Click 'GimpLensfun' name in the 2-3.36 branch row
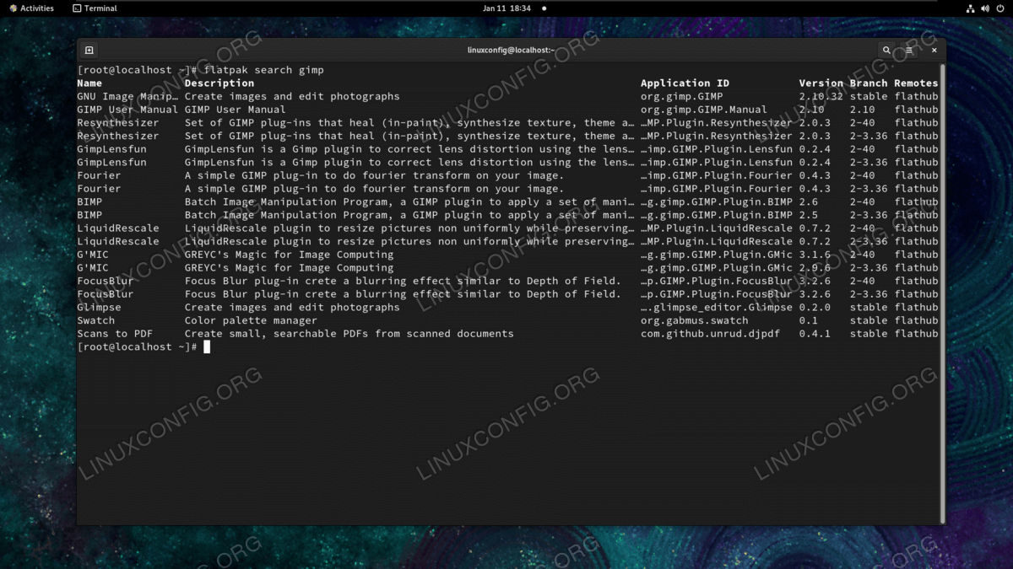1013x569 pixels. click(111, 162)
